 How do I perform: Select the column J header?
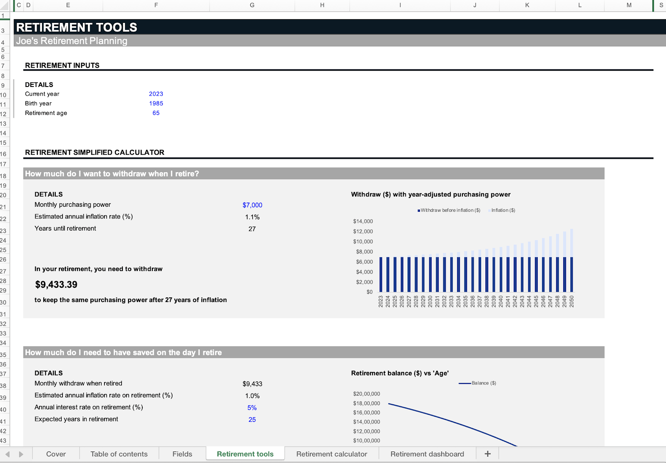[475, 5]
